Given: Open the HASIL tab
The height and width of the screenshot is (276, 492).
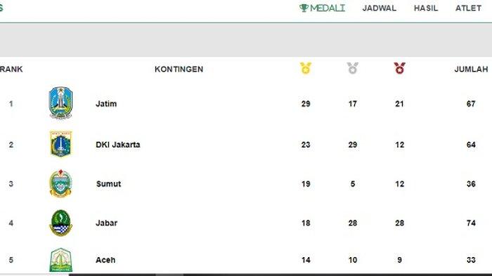Looking at the screenshot, I should pyautogui.click(x=425, y=8).
